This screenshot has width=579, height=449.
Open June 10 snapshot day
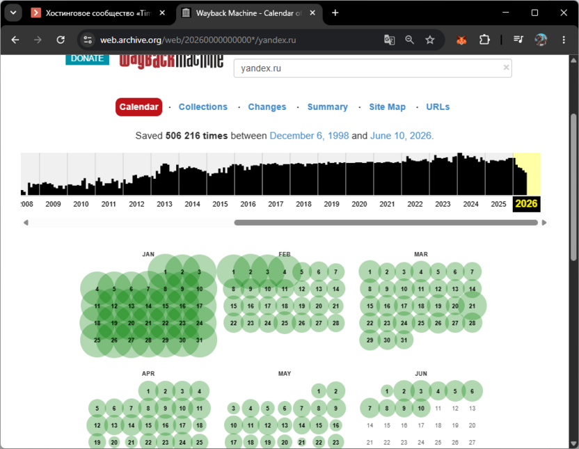coord(421,409)
